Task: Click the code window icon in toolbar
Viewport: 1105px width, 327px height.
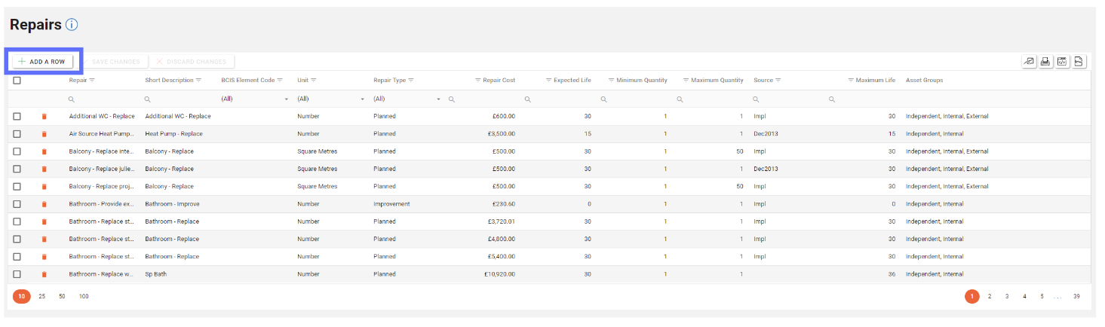Action: pyautogui.click(x=1063, y=62)
